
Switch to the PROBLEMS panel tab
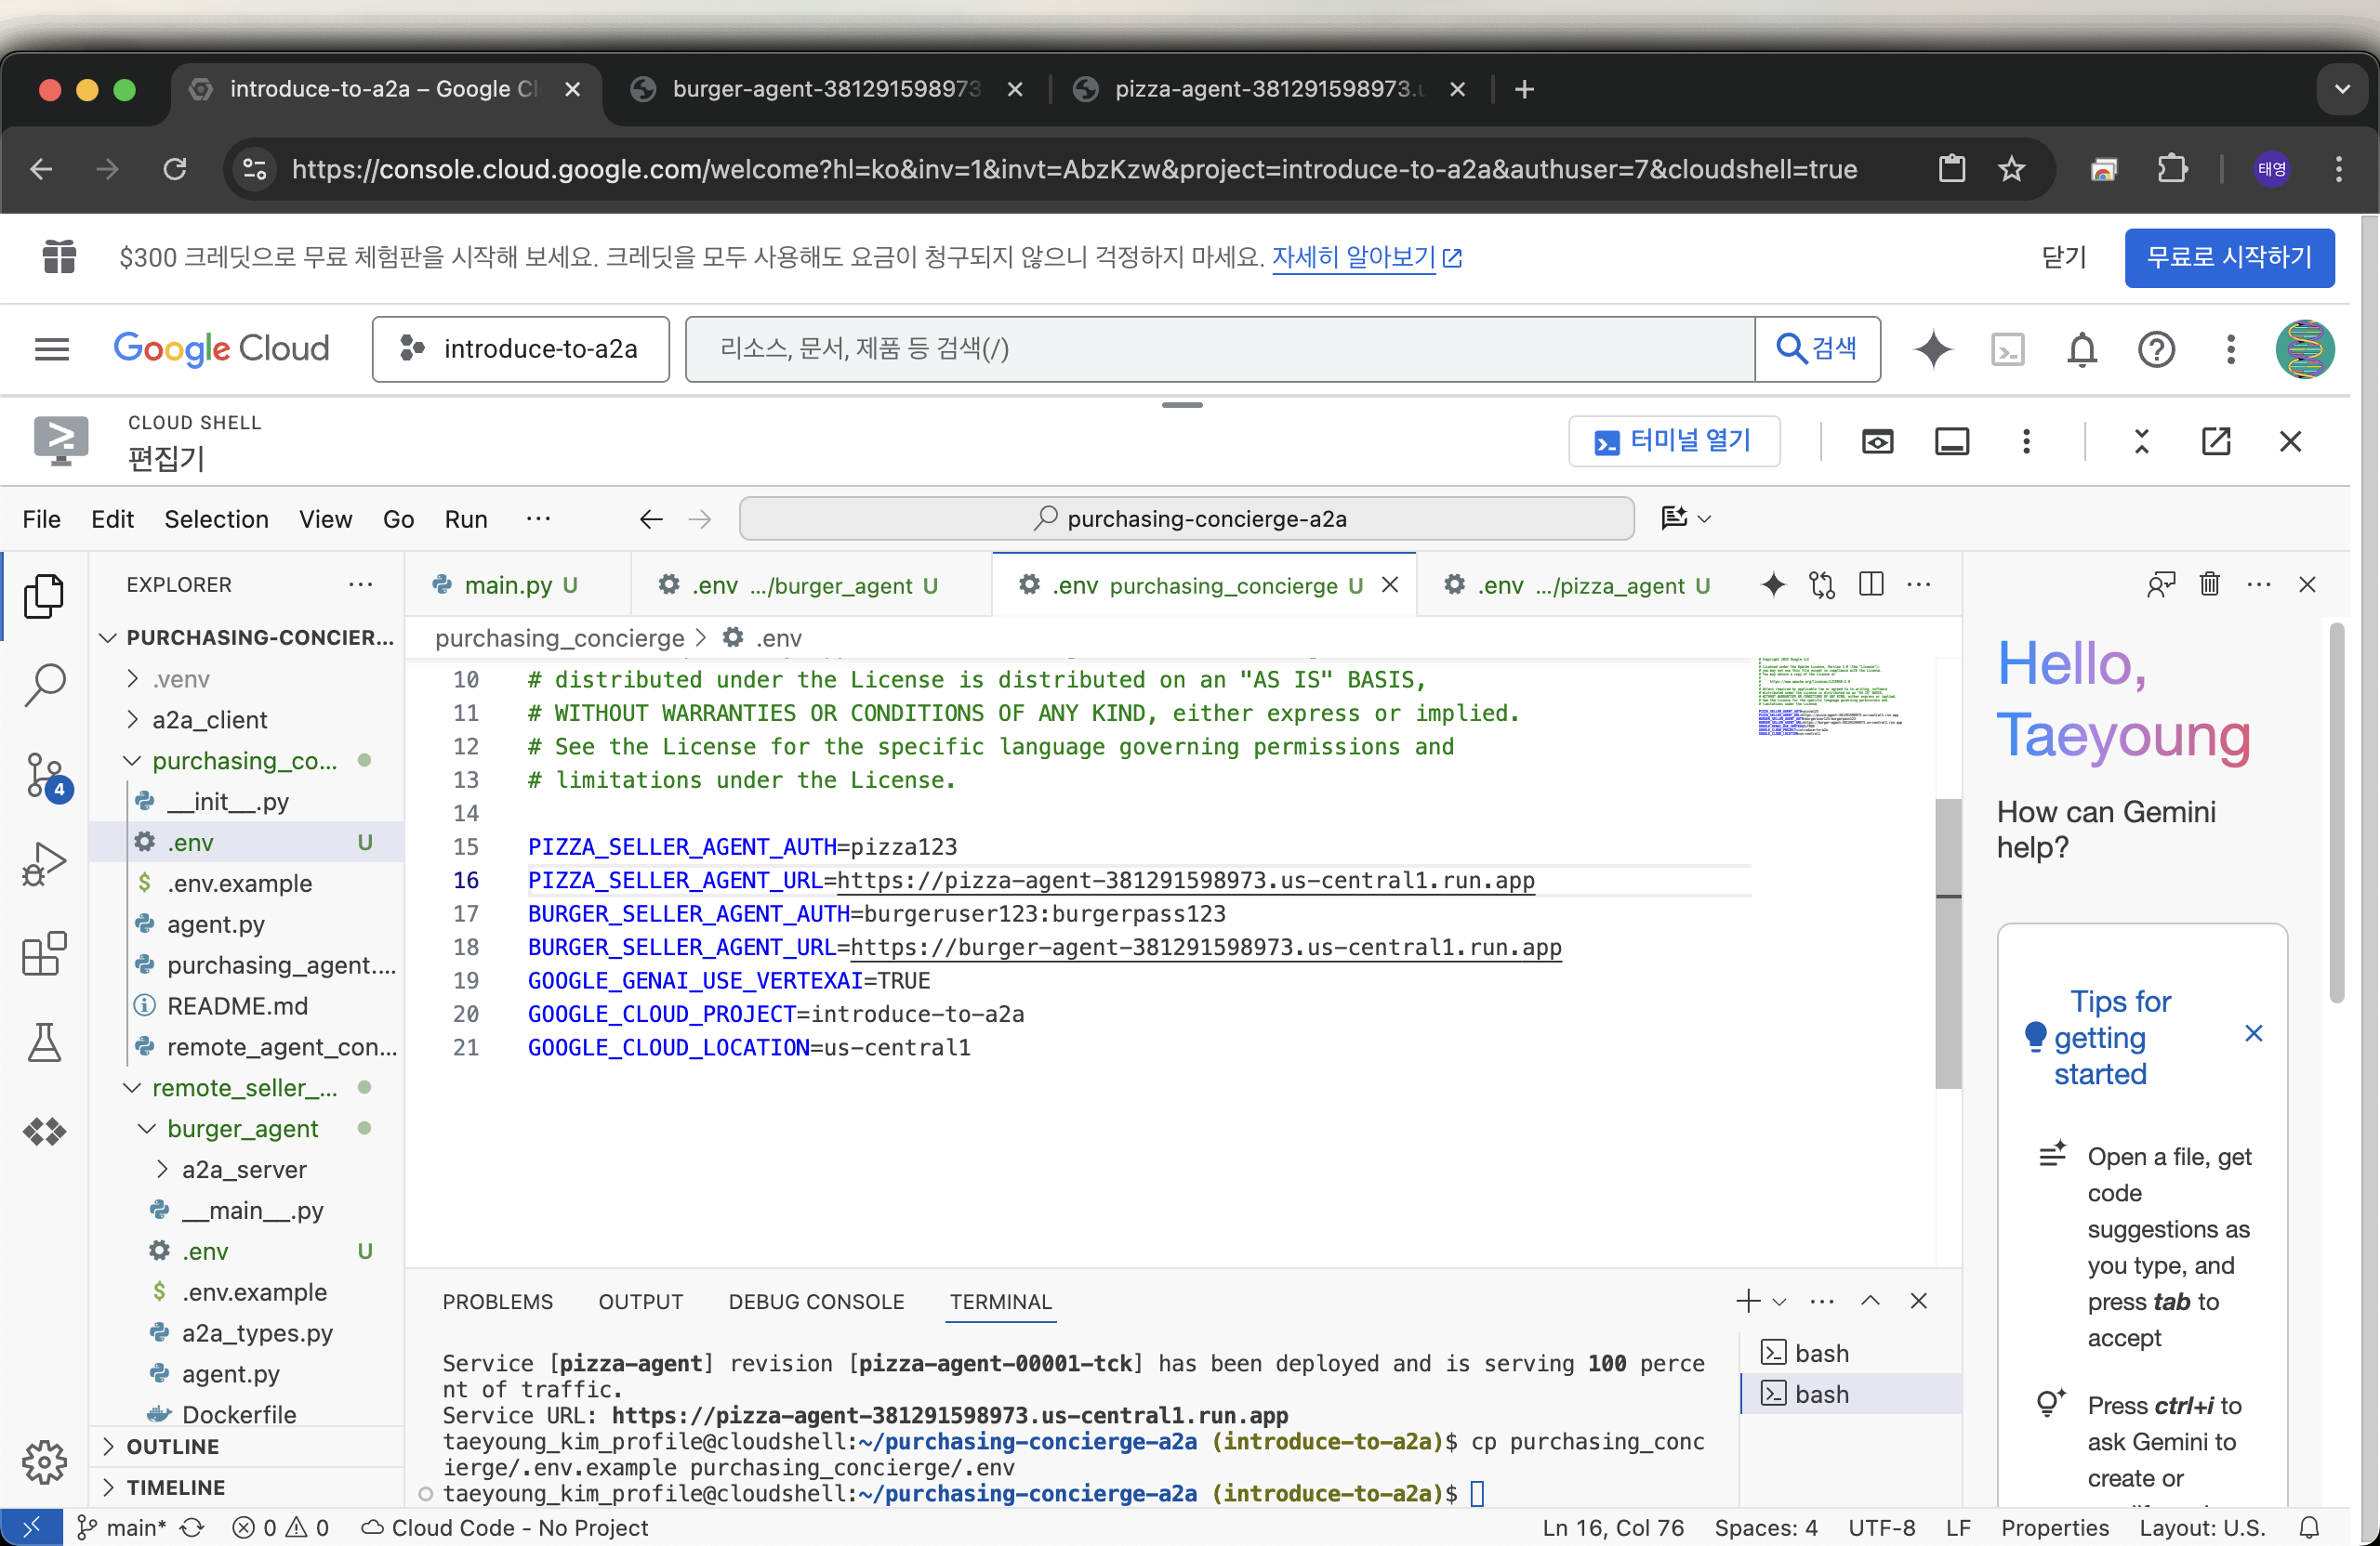click(497, 1301)
